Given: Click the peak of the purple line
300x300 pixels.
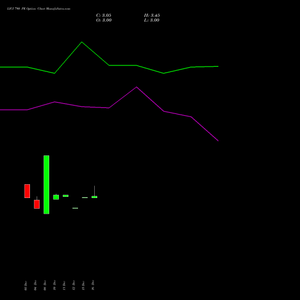Looking at the screenshot, I should coord(137,87).
